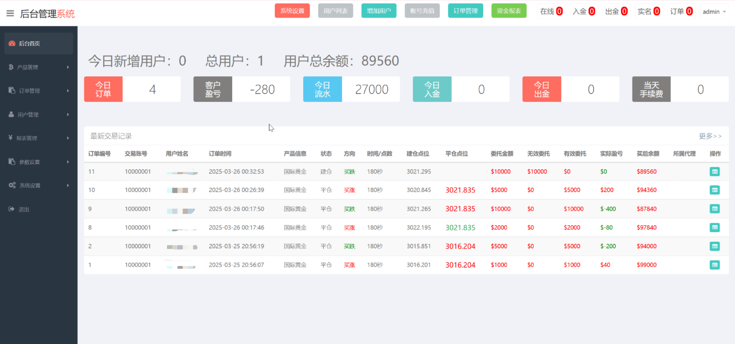
Task: Click the hamburger menu icon
Action: click(10, 13)
